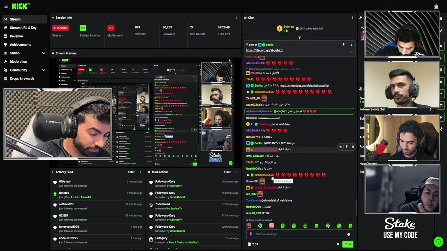Unpin the BotRix pinned message with pin icon
Viewport: 447px width, 251px height.
(344, 45)
